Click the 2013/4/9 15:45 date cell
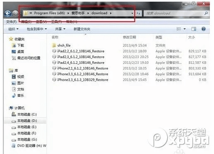This screenshot has width=214, height=154. [135, 80]
